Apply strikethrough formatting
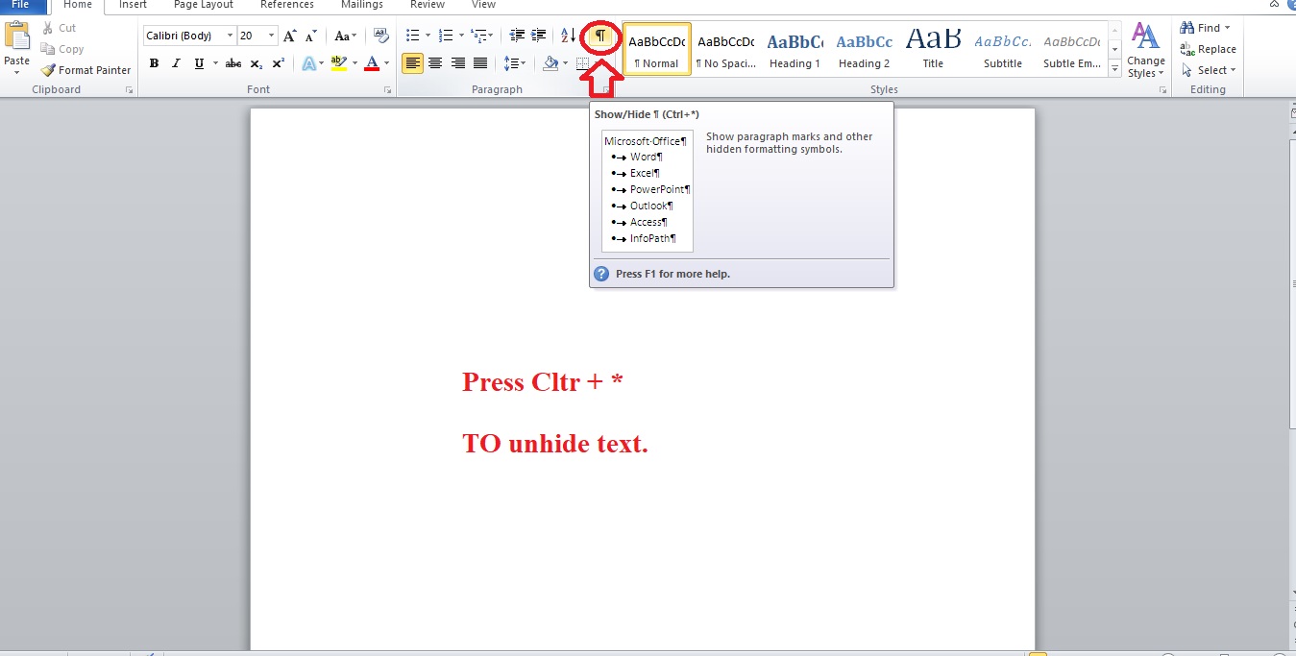1296x656 pixels. 232,63
